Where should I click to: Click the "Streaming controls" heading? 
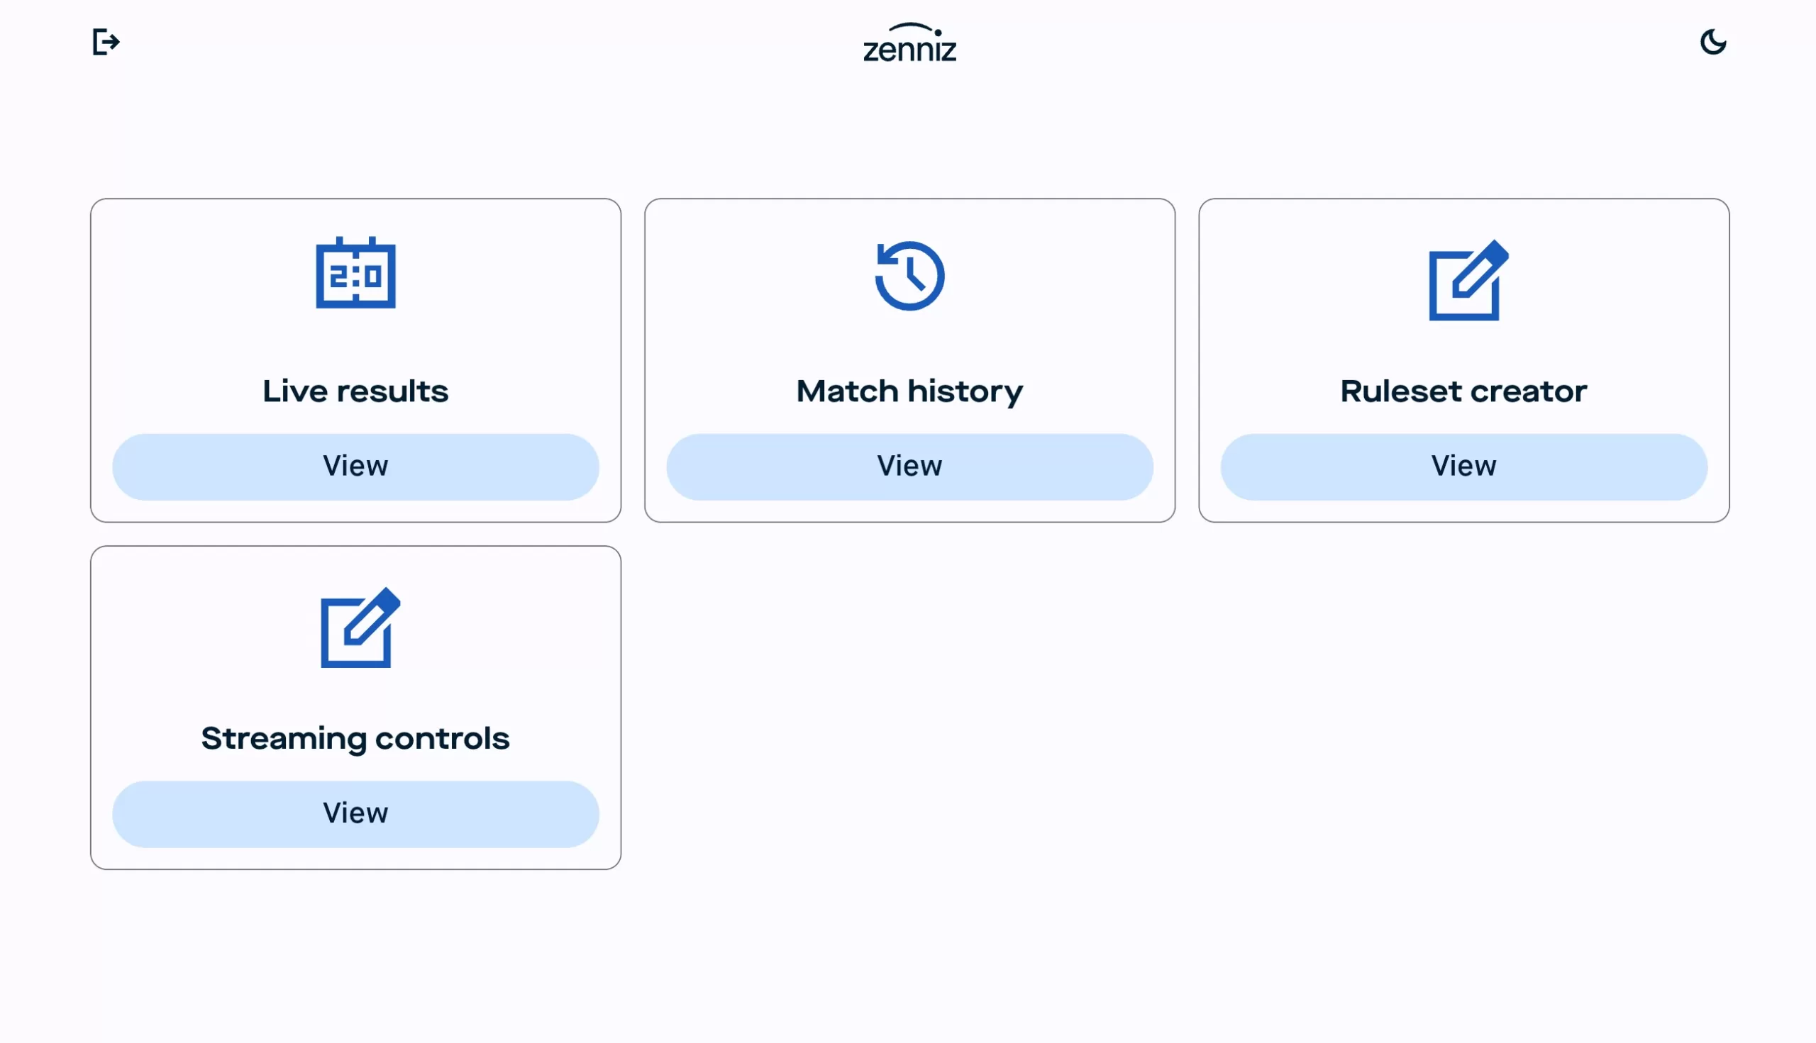(x=355, y=738)
